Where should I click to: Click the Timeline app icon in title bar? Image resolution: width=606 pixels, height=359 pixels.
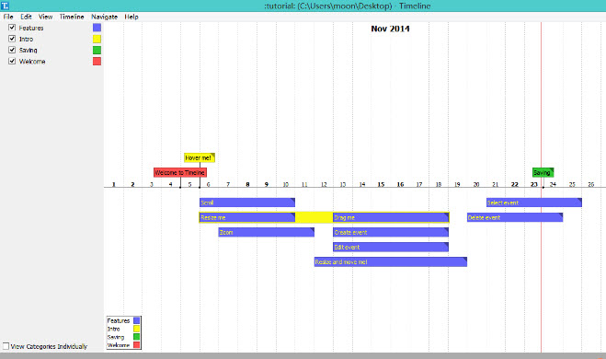pyautogui.click(x=5, y=6)
